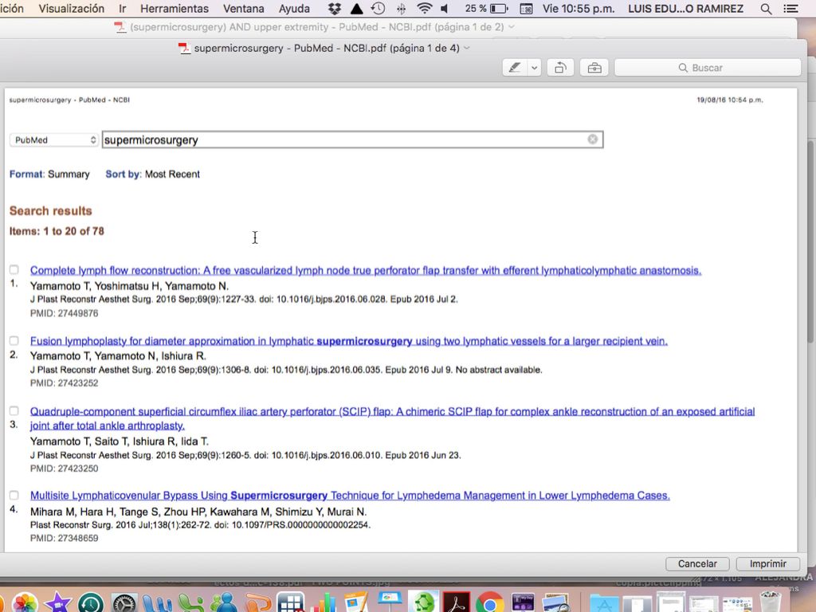The width and height of the screenshot is (816, 612).
Task: Launch Adobe Acrobat from the Dock
Action: coord(457,602)
